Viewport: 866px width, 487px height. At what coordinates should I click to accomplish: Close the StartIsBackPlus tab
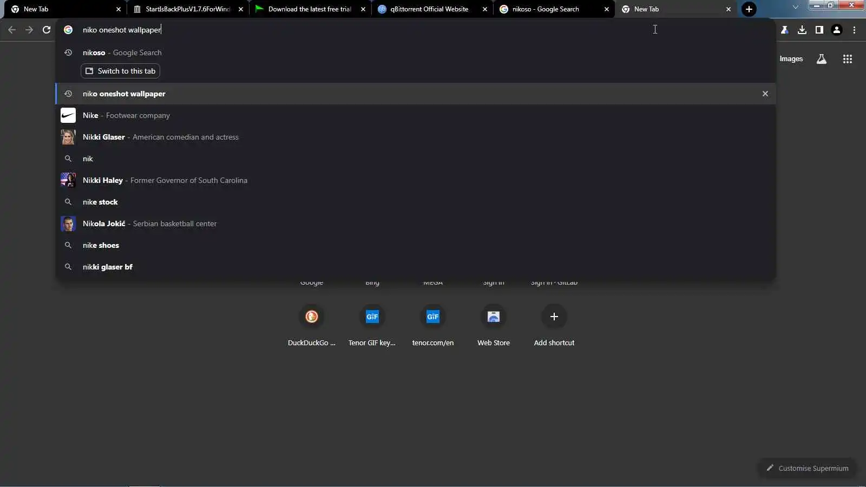tap(241, 9)
